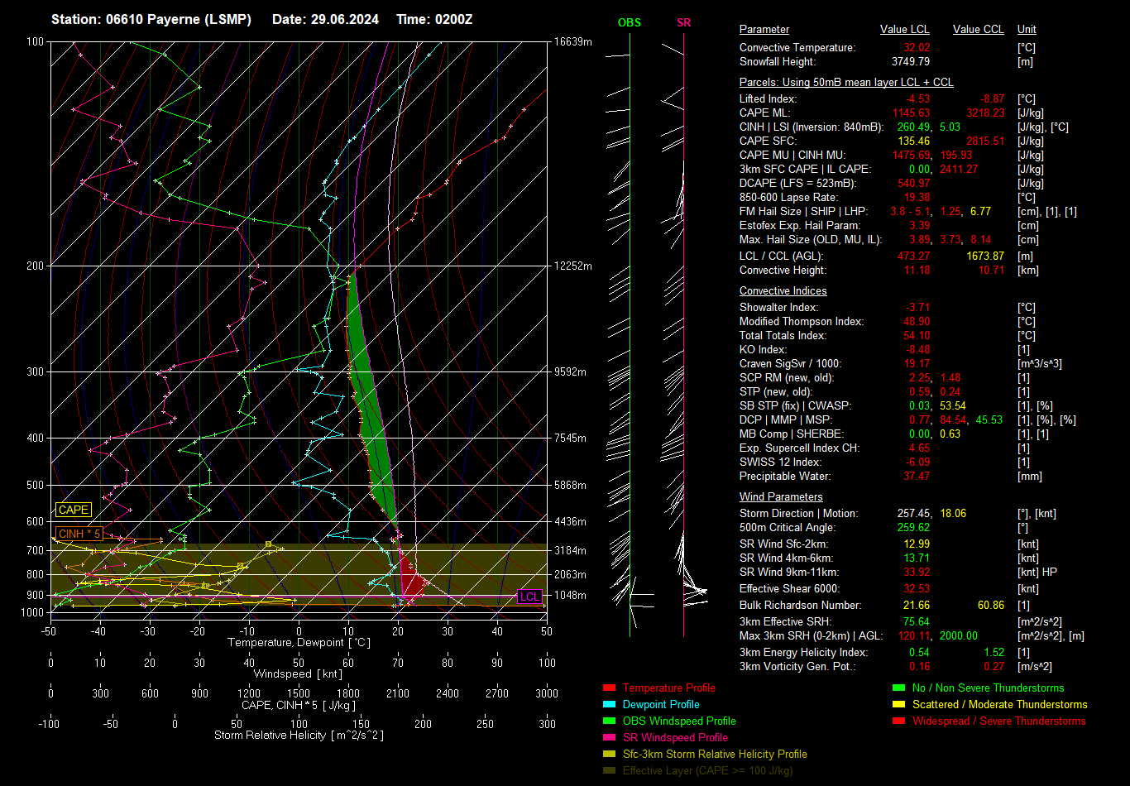
Task: Click the magenta SR Windspeed Profile swatch
Action: coord(609,738)
